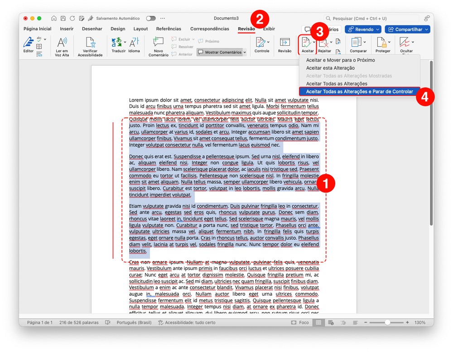Click the Rejeitar change icon
Screen dimensions: 453x352
click(324, 43)
